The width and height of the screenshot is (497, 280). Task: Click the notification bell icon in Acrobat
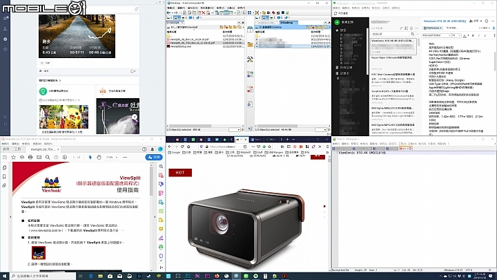point(152,149)
